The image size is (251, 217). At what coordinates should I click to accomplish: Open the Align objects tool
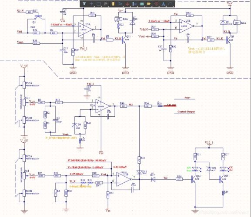[106, 3]
